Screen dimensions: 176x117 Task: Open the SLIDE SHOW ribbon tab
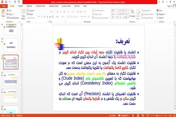[66, 6]
